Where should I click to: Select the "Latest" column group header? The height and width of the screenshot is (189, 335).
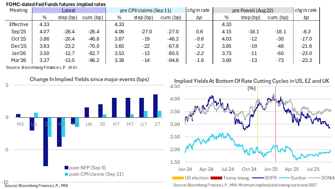tap(68, 10)
